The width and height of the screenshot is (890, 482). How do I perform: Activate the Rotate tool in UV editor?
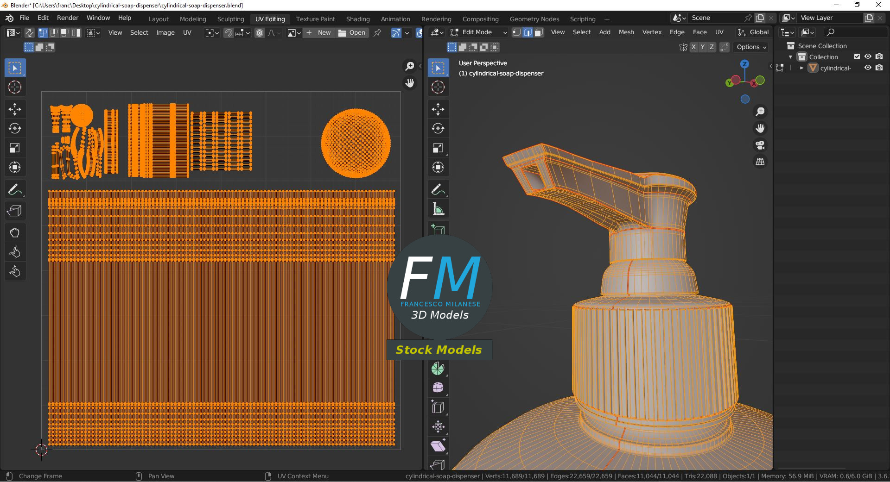point(15,129)
